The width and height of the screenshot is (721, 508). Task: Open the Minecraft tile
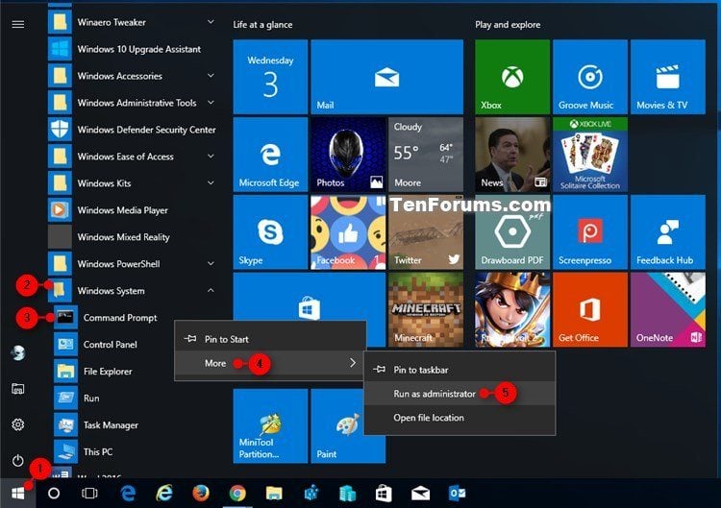coord(426,309)
